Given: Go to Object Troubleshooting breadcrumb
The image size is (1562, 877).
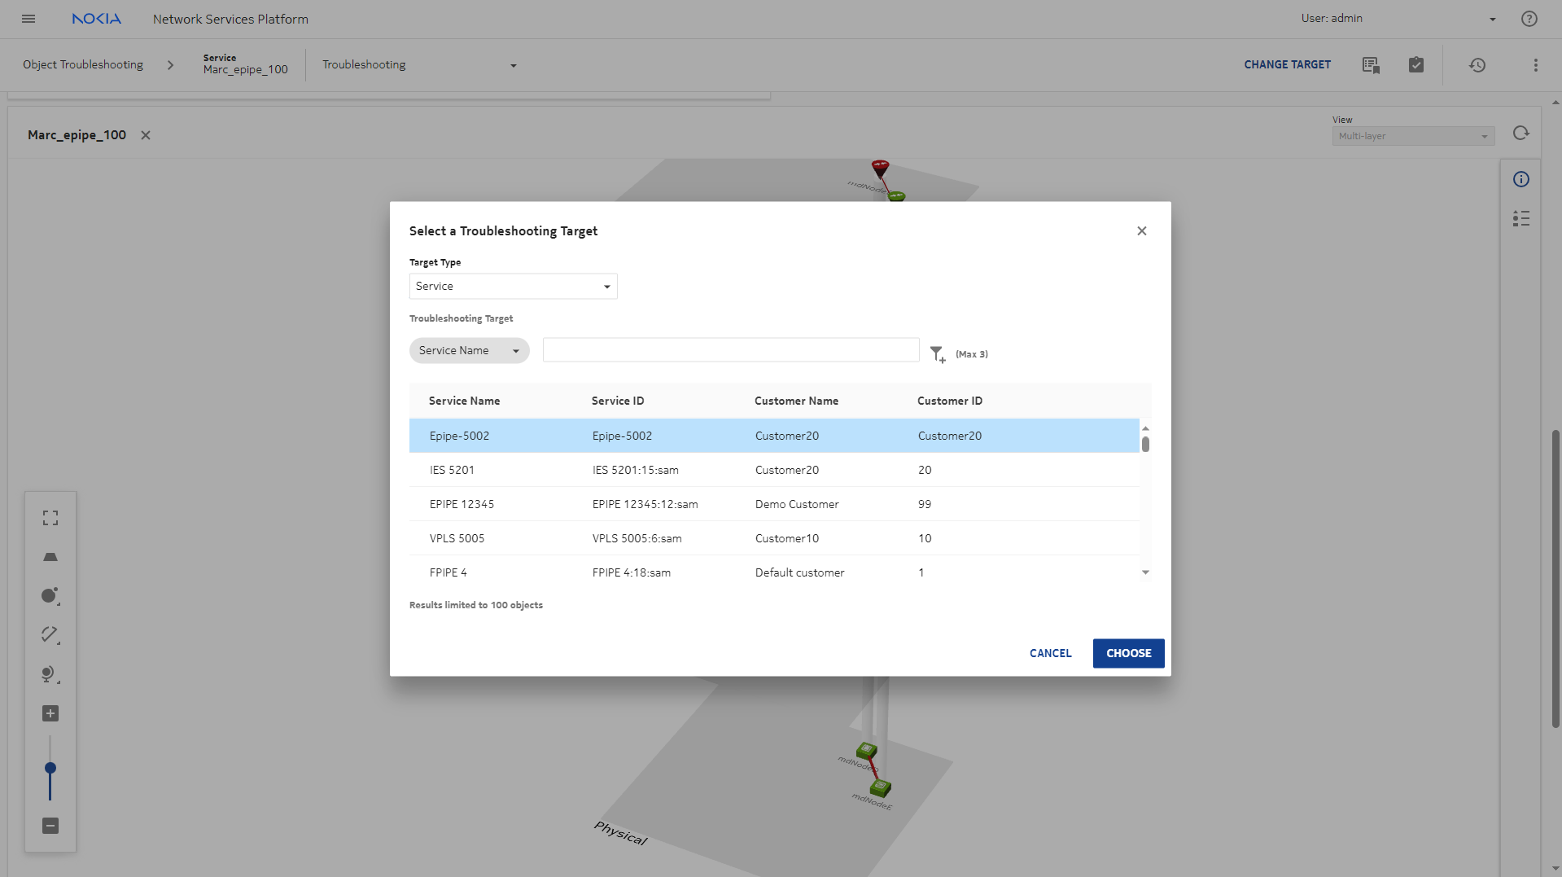Looking at the screenshot, I should (83, 65).
